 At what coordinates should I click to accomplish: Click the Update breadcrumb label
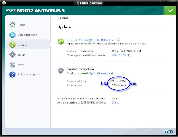pos(64,18)
